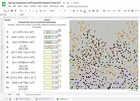Toggle italic formatting

[77, 11]
